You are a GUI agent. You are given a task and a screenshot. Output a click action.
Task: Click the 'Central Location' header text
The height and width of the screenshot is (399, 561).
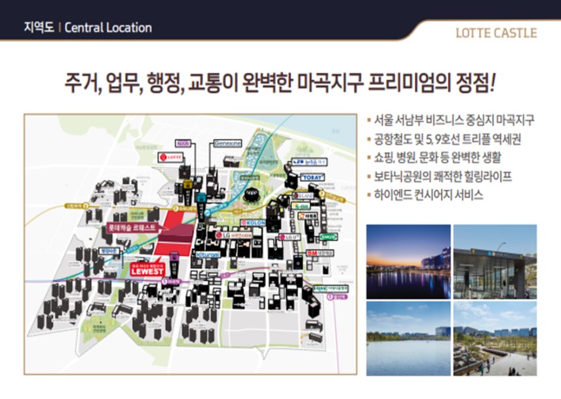click(108, 28)
